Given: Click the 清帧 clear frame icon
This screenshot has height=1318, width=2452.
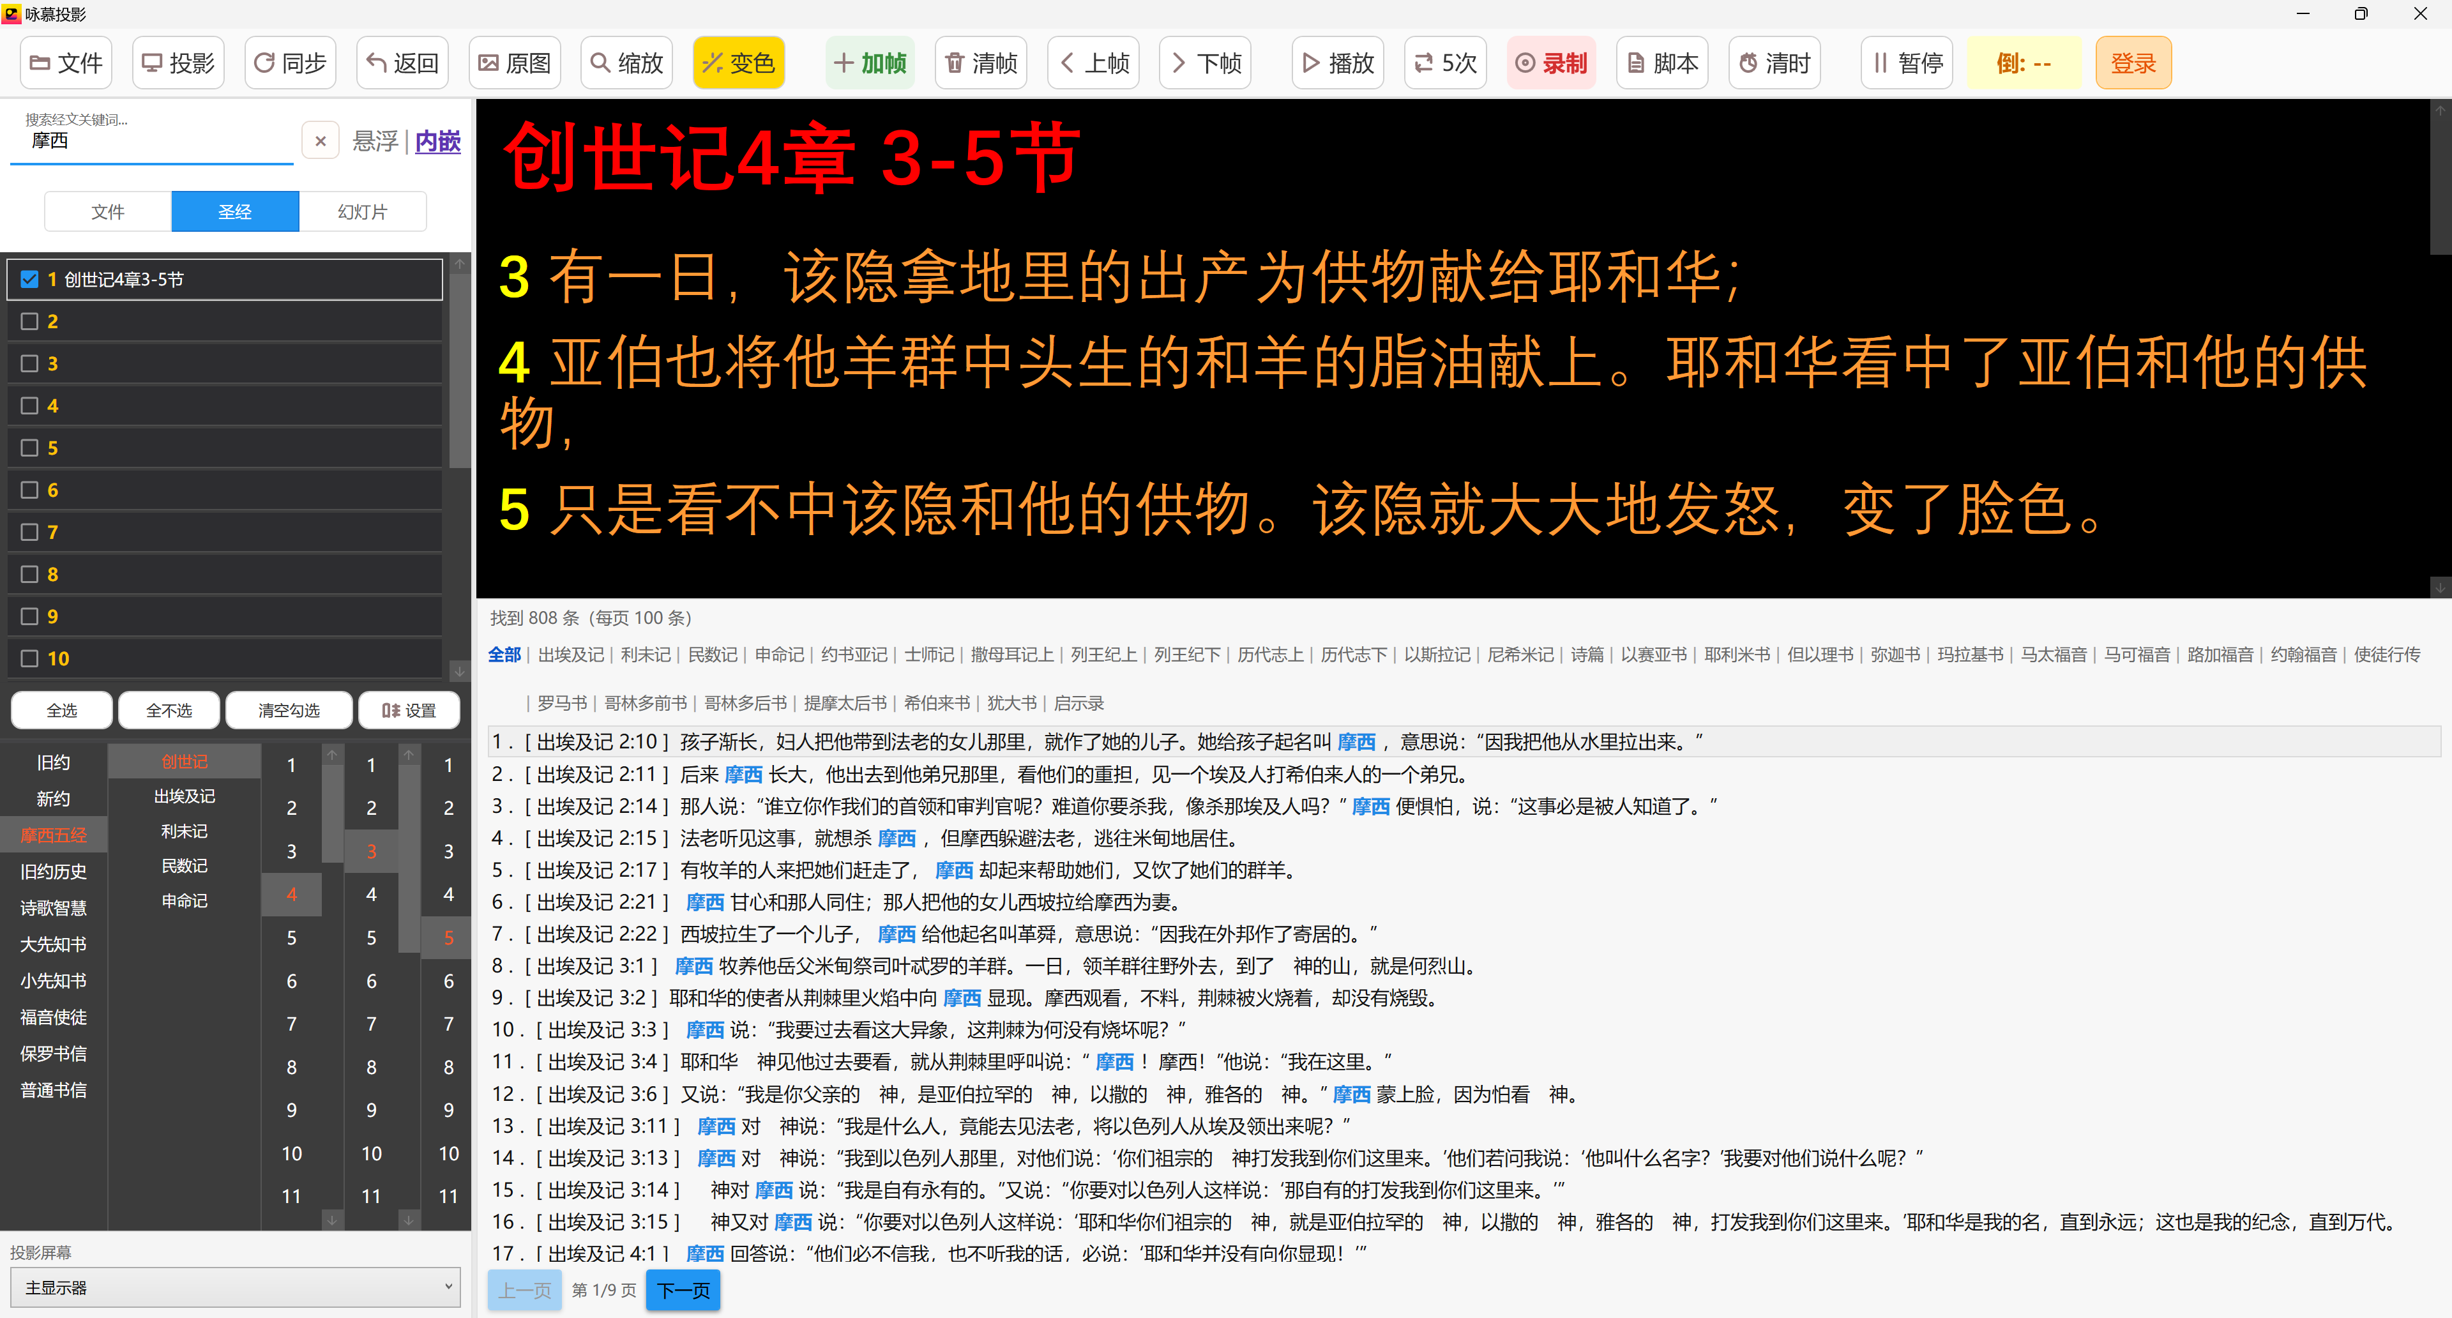Looking at the screenshot, I should [980, 62].
